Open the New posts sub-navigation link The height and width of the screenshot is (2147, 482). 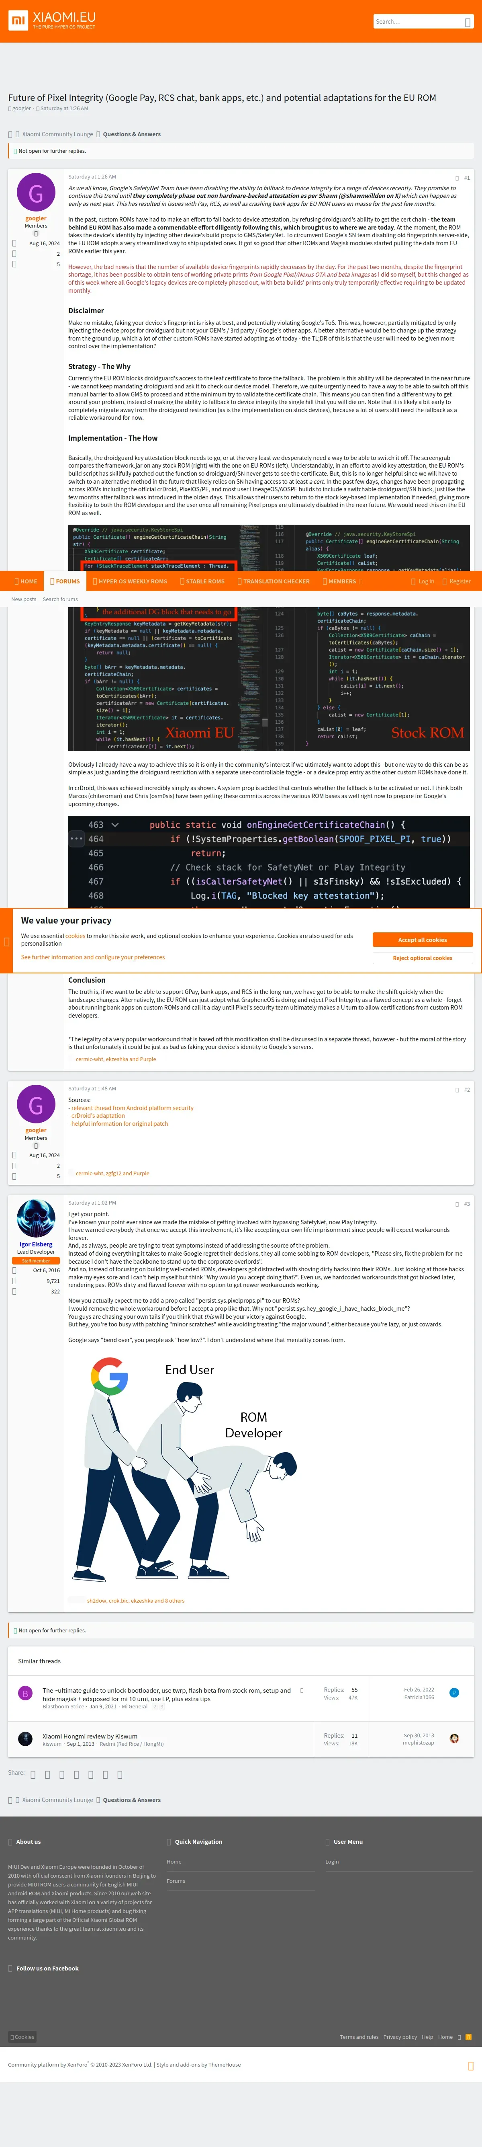click(23, 599)
